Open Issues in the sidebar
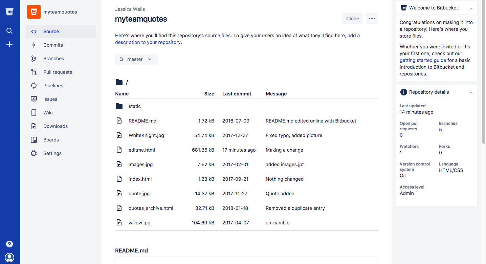Viewport: 486px width, 264px height. [61, 99]
